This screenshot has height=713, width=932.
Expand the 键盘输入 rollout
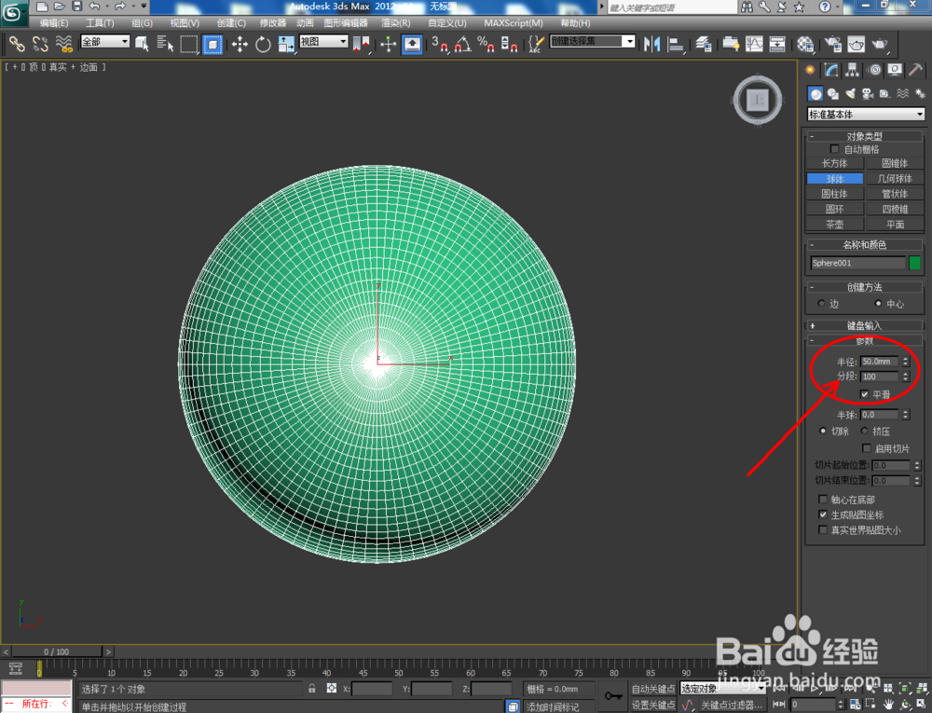864,325
